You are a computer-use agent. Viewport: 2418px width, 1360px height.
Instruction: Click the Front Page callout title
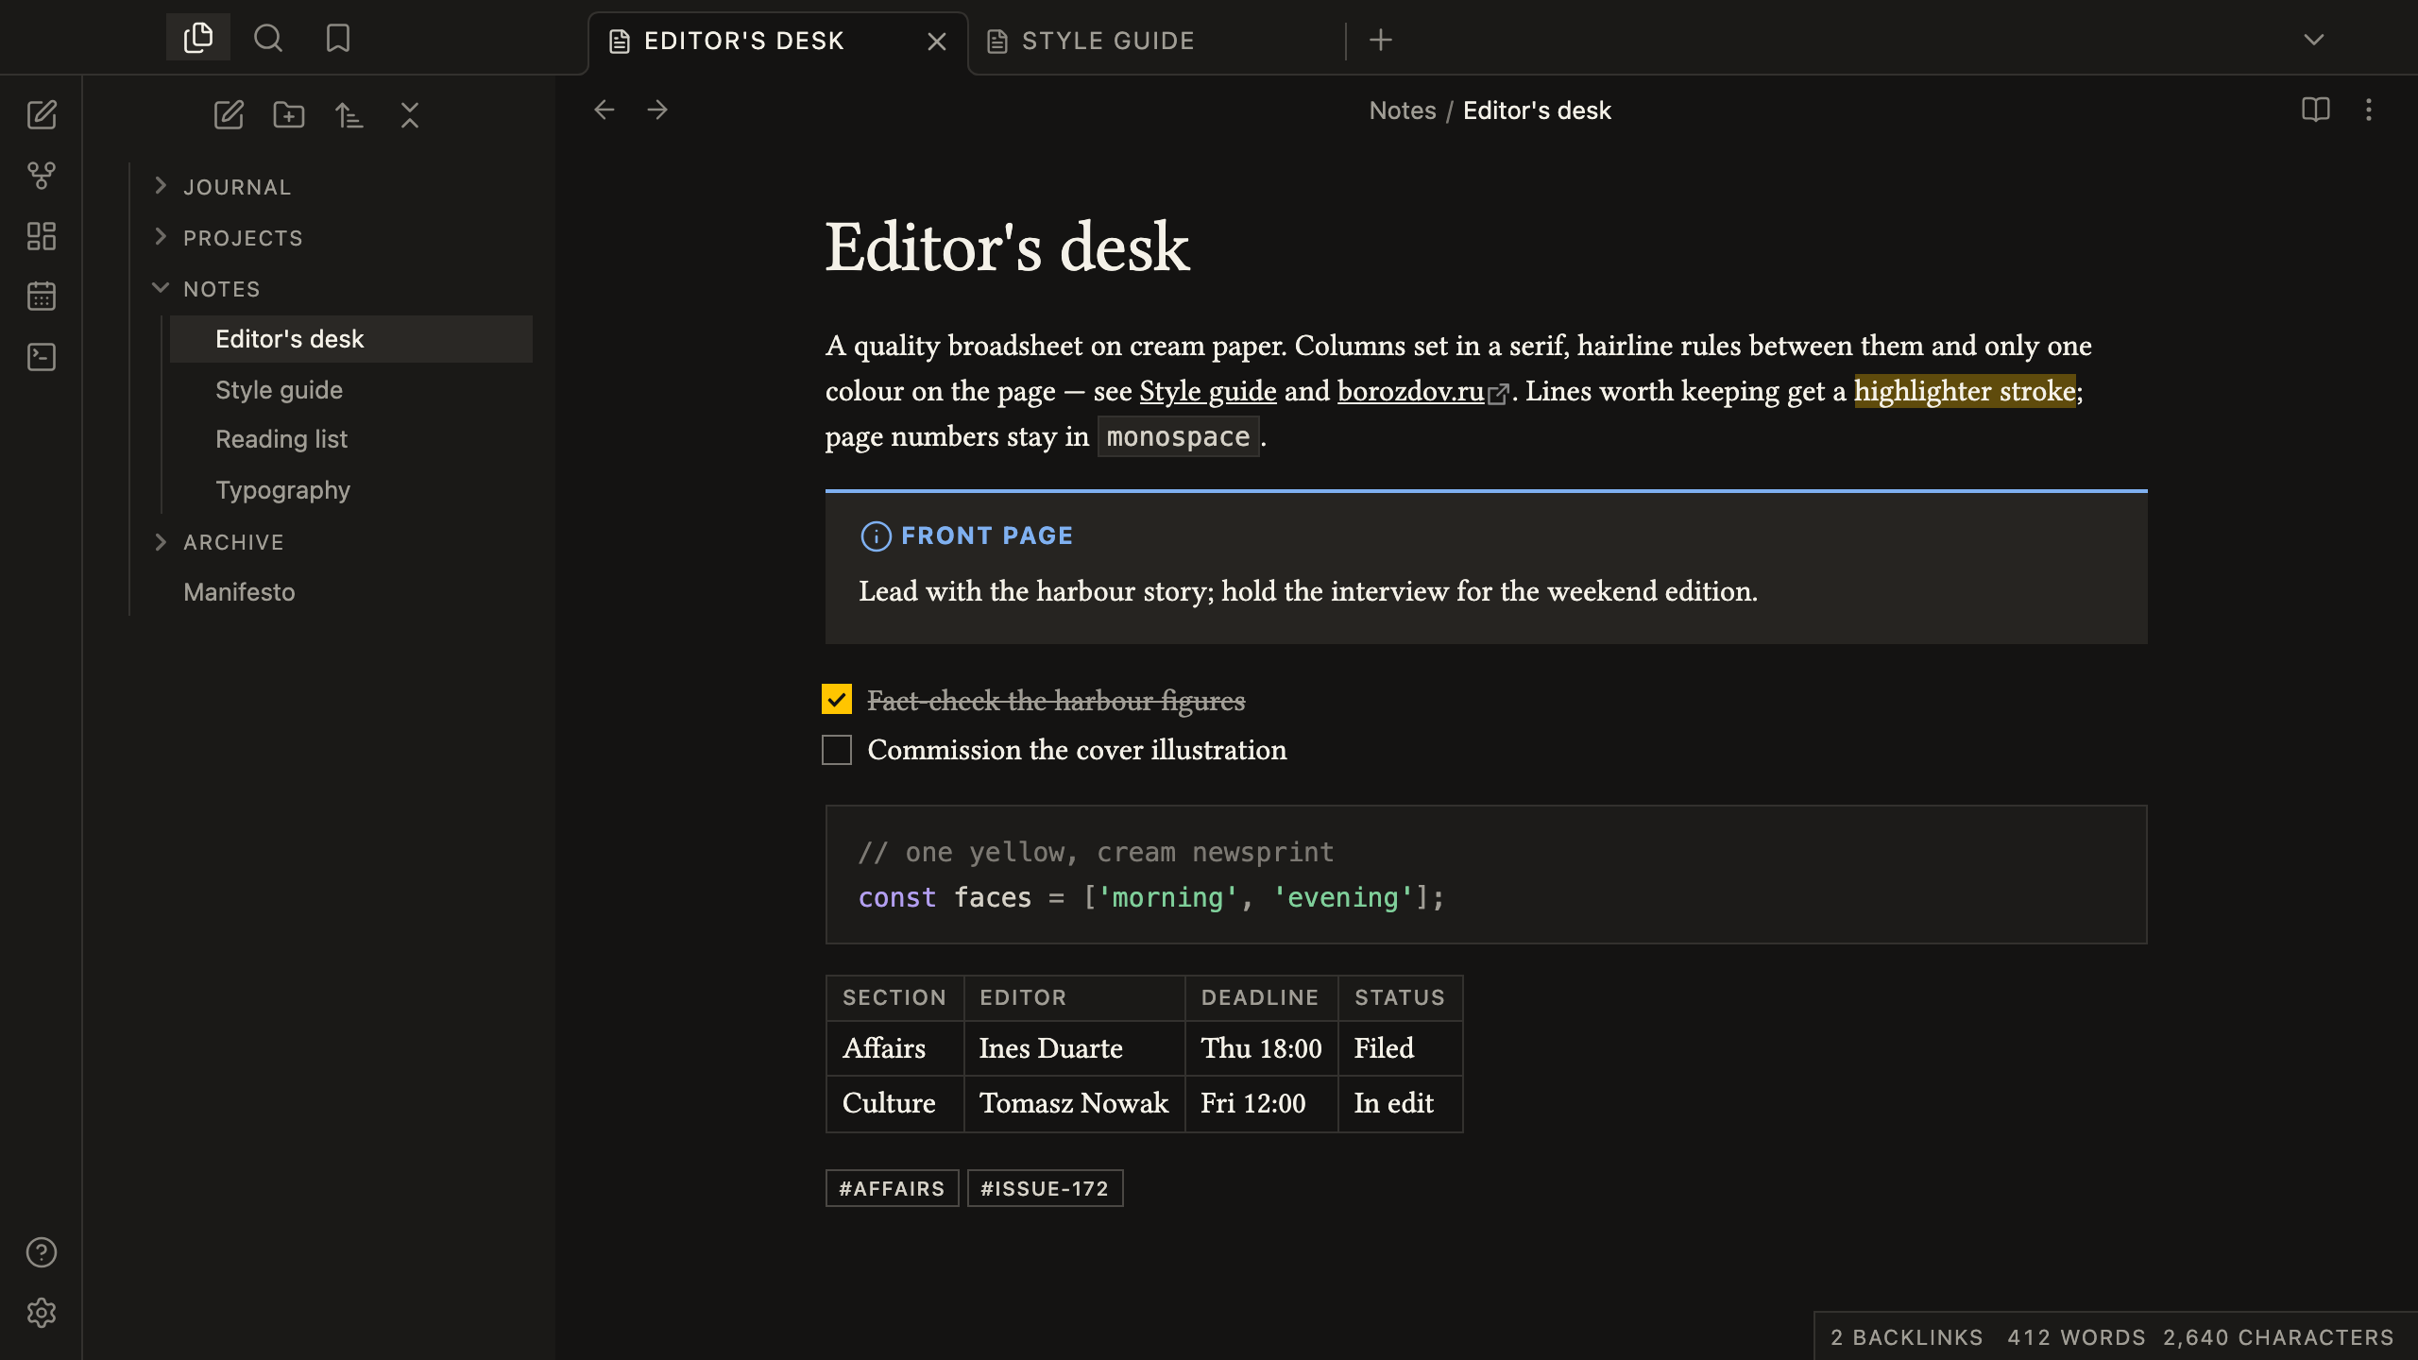(x=987, y=535)
